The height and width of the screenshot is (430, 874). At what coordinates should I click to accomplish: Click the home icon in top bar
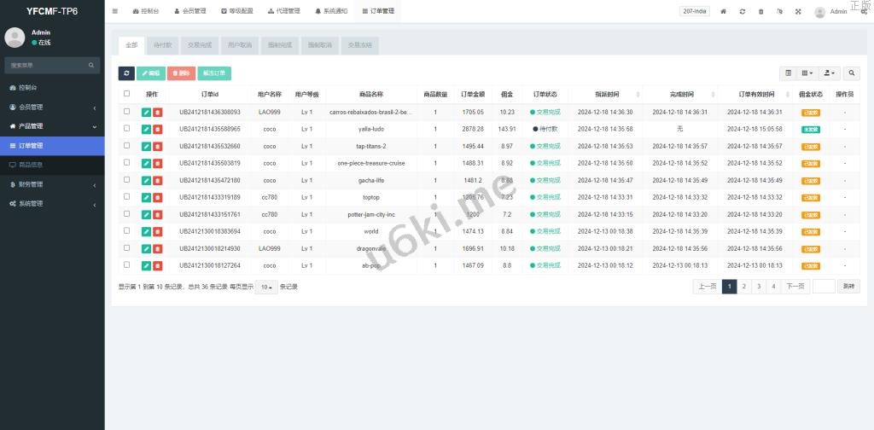coord(724,12)
